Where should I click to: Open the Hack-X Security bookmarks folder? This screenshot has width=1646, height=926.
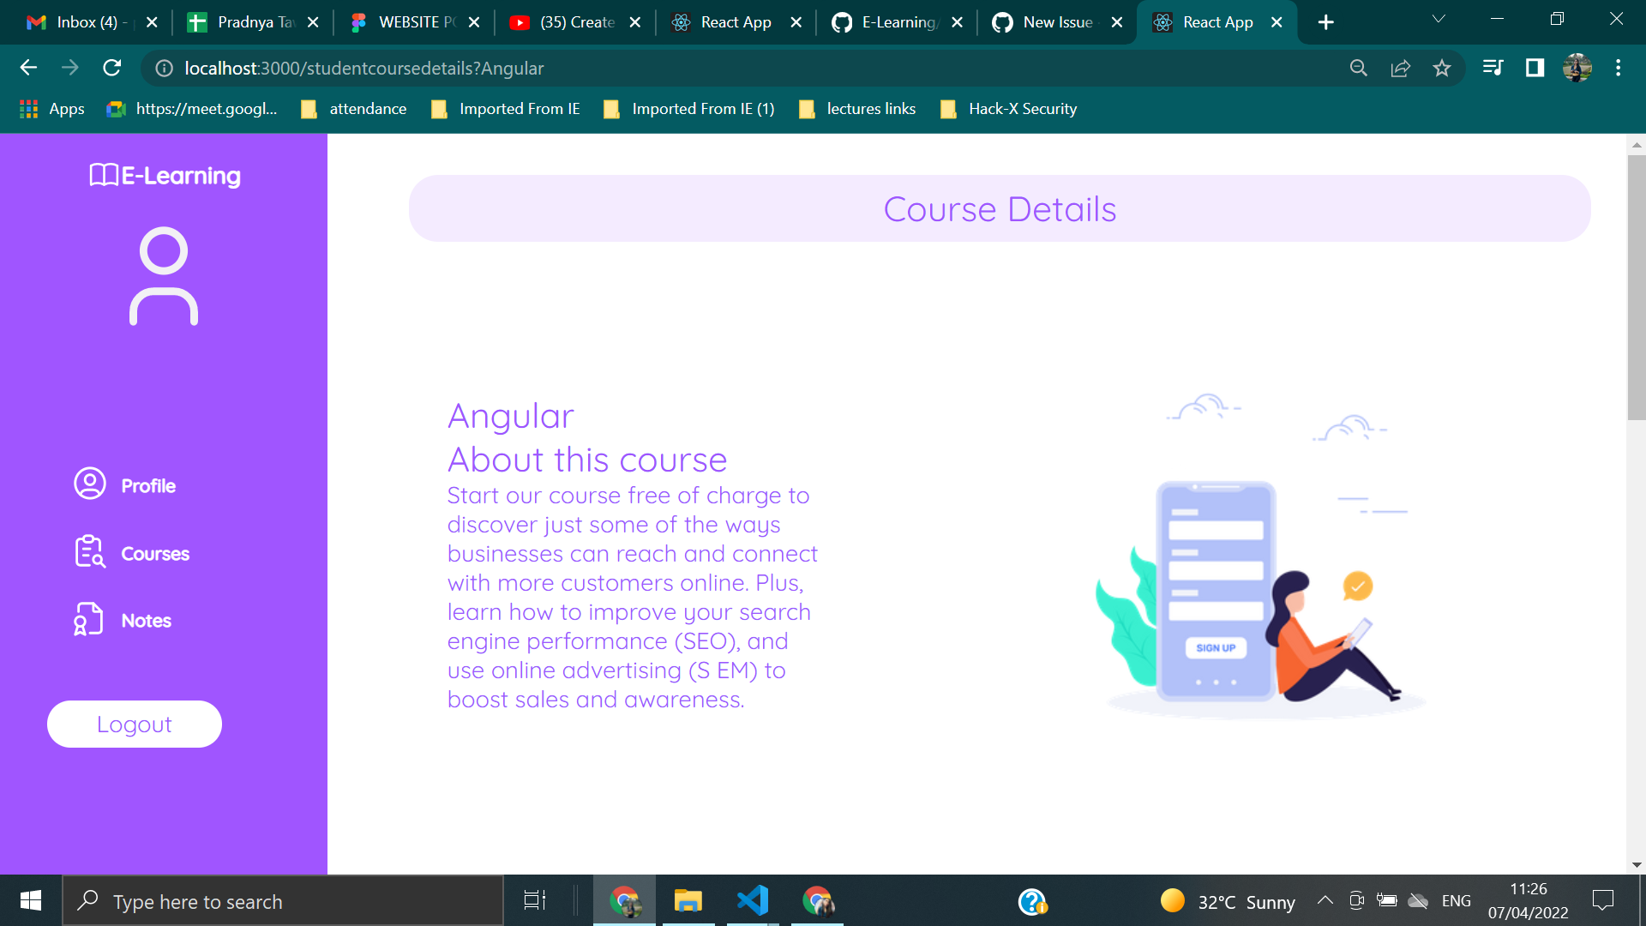tap(1008, 109)
